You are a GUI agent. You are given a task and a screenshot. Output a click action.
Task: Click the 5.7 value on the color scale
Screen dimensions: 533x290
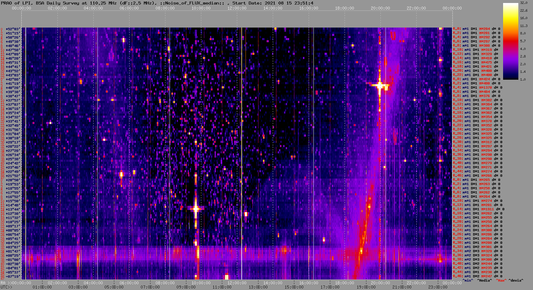[523, 41]
